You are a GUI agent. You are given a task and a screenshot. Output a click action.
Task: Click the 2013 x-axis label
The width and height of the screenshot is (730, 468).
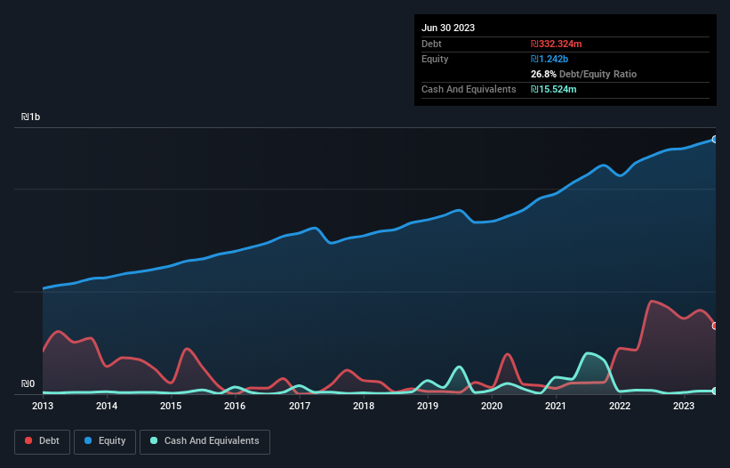(43, 406)
